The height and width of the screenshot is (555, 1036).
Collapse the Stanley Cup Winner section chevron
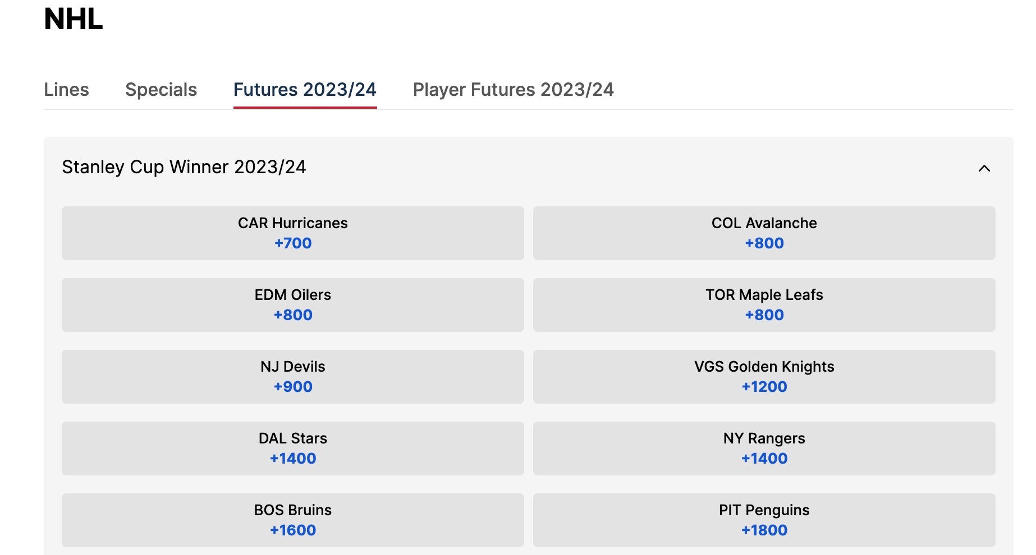click(x=984, y=168)
